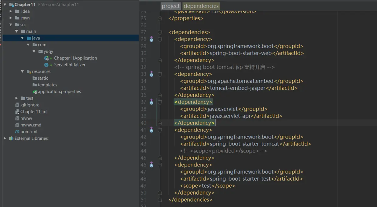The image size is (377, 207).
Task: Expand the .mvn folder arrow
Action: [x=11, y=18]
